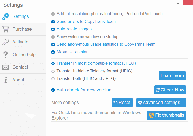Enable Show welcome window on startup
Viewport: 193px width, 136px height.
pos(53,37)
